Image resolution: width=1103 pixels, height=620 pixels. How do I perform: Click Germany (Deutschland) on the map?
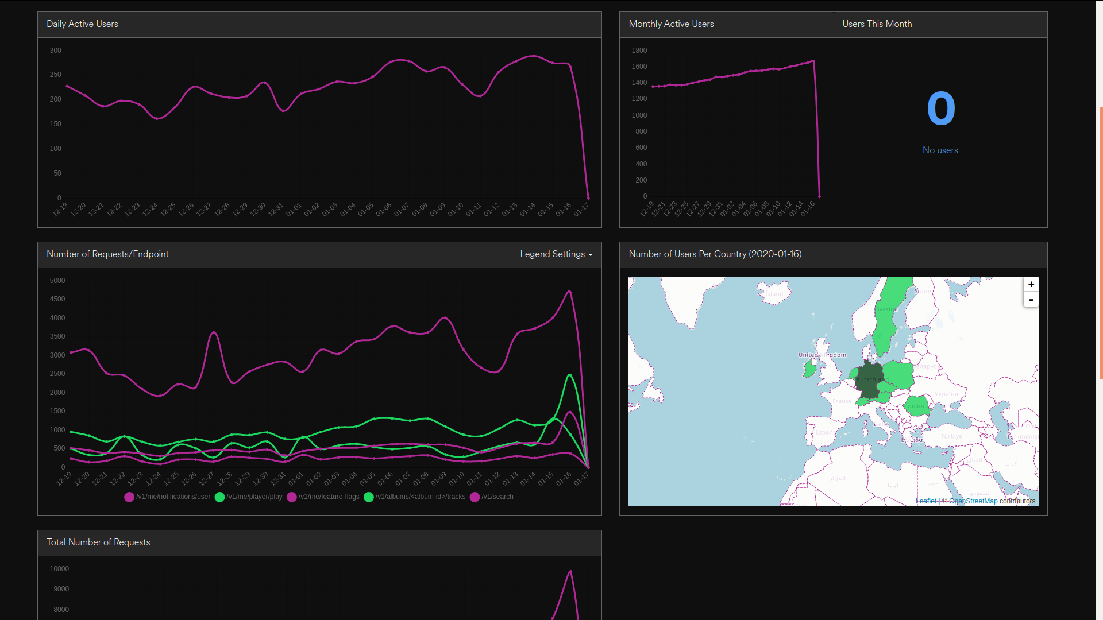click(870, 381)
